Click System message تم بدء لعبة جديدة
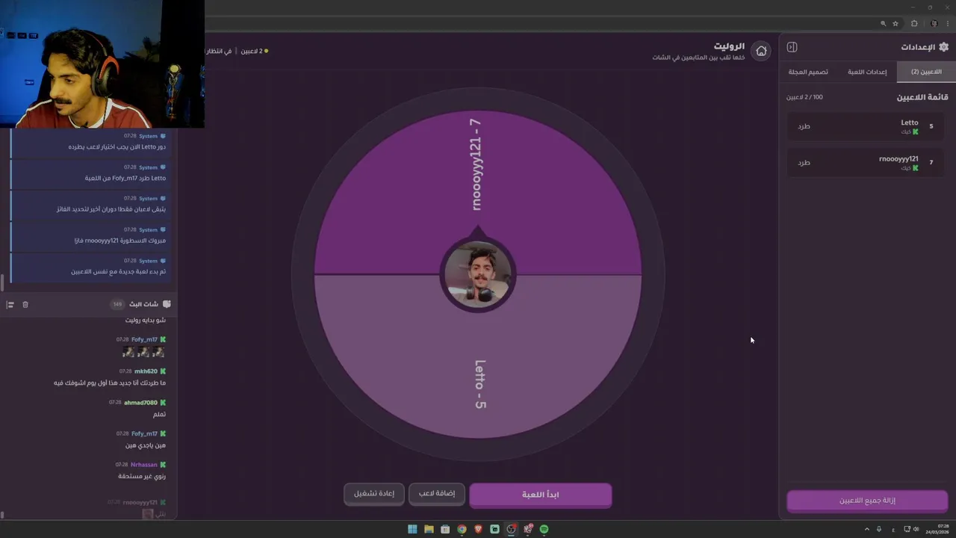956x538 pixels. pos(91,268)
